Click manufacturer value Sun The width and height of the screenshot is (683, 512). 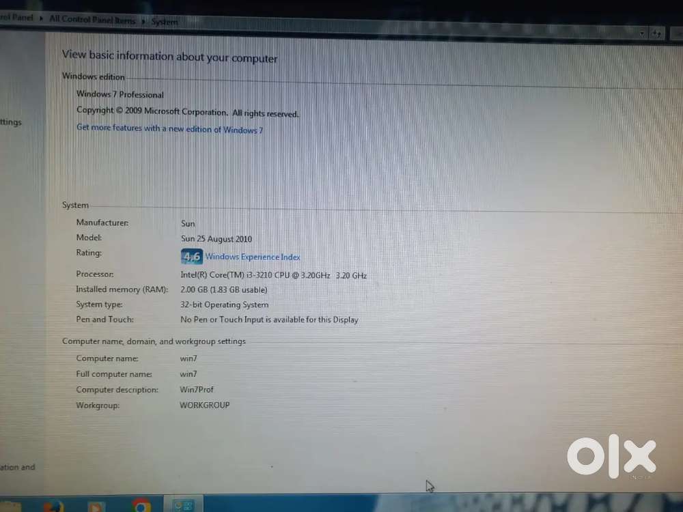(x=188, y=223)
